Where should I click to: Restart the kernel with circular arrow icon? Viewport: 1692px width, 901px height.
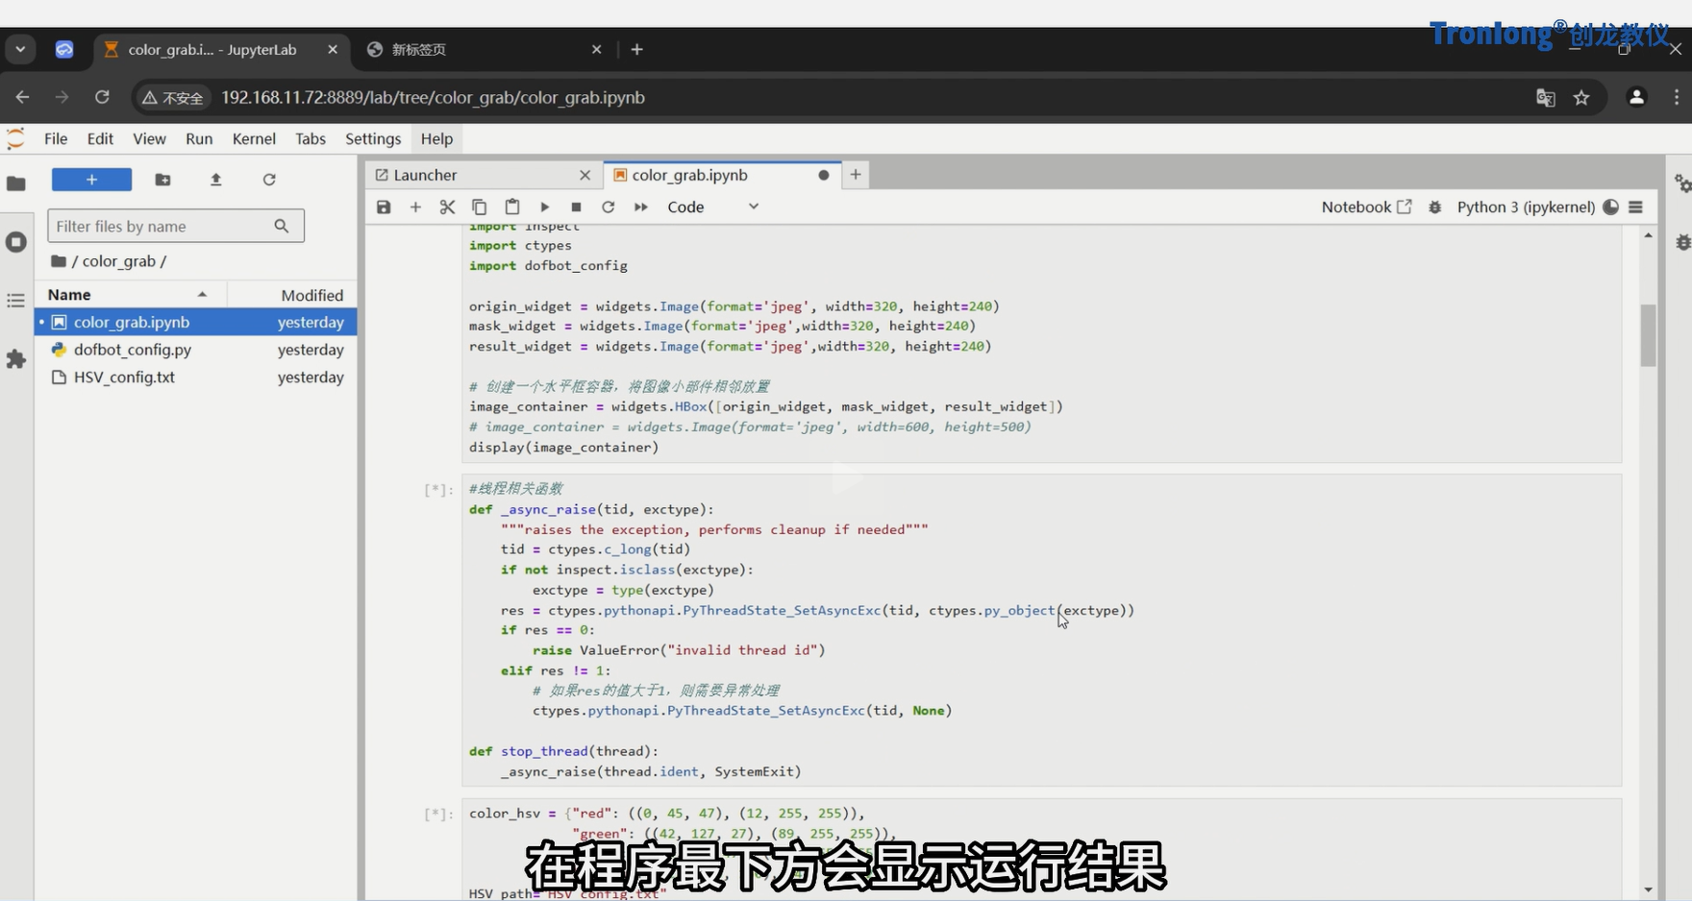(x=608, y=207)
